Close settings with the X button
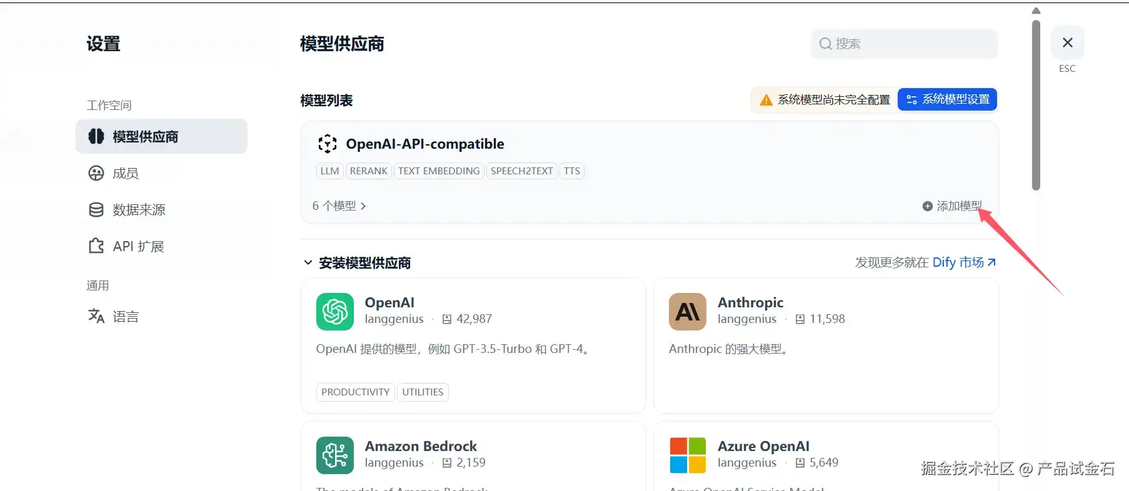This screenshot has width=1129, height=491. point(1068,42)
